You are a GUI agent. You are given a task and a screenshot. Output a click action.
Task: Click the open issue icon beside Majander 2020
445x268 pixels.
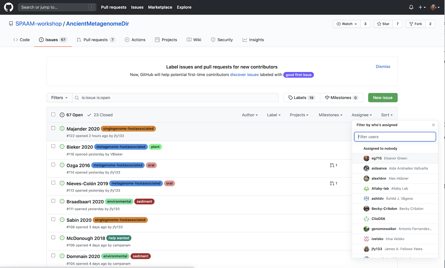coord(62,129)
